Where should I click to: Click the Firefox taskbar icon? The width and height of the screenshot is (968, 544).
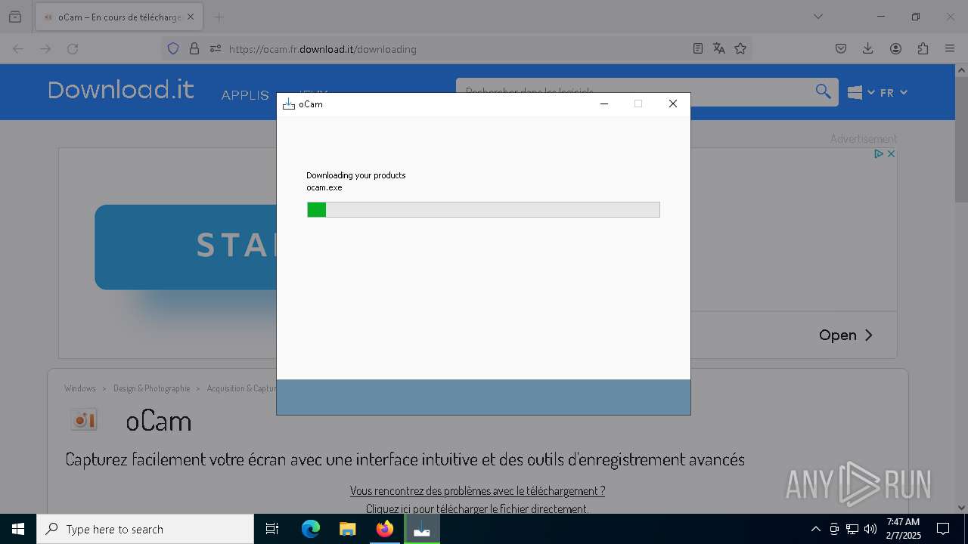point(384,529)
